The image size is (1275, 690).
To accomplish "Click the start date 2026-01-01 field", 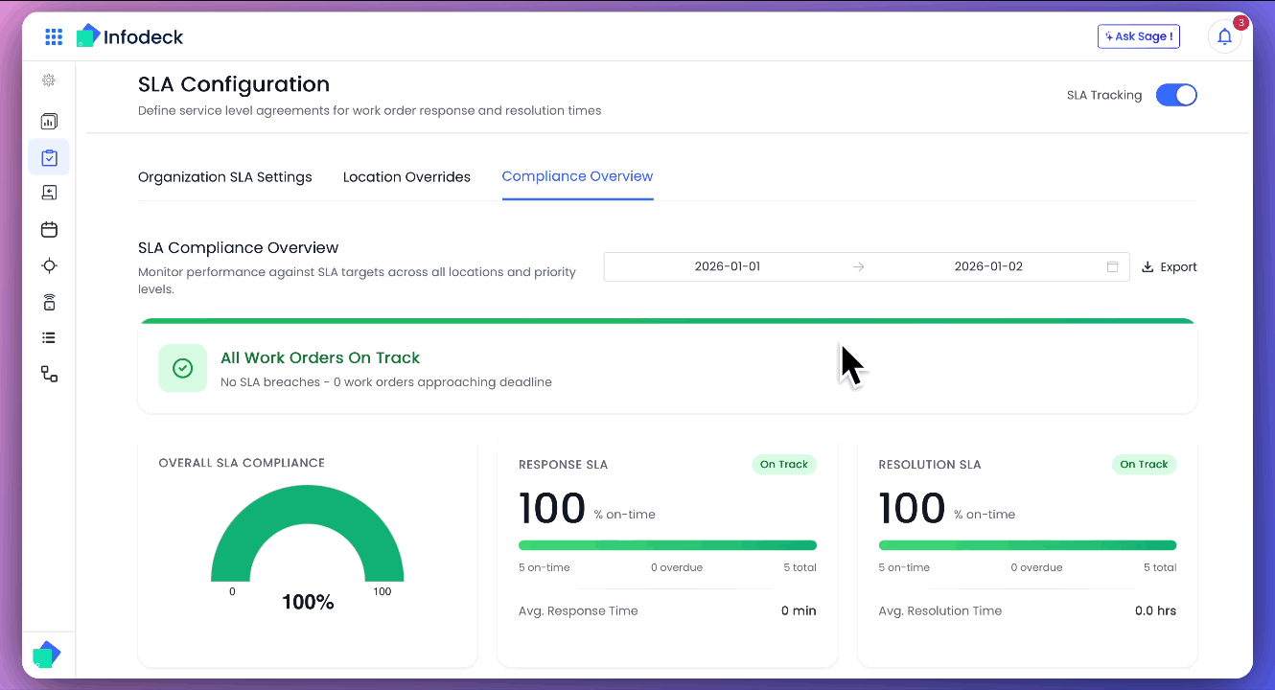I will pyautogui.click(x=726, y=266).
